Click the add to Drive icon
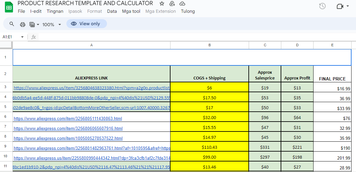The width and height of the screenshot is (356, 172). (x=172, y=4)
